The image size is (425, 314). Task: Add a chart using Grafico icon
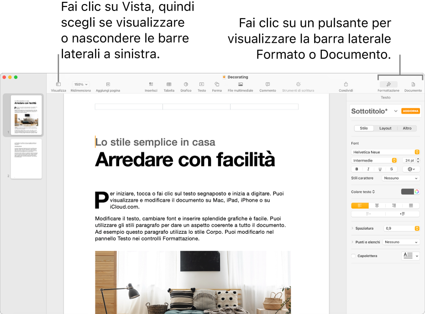coord(186,84)
